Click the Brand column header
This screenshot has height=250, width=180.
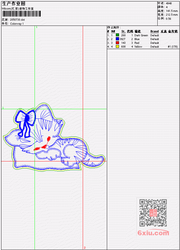(x=154, y=31)
